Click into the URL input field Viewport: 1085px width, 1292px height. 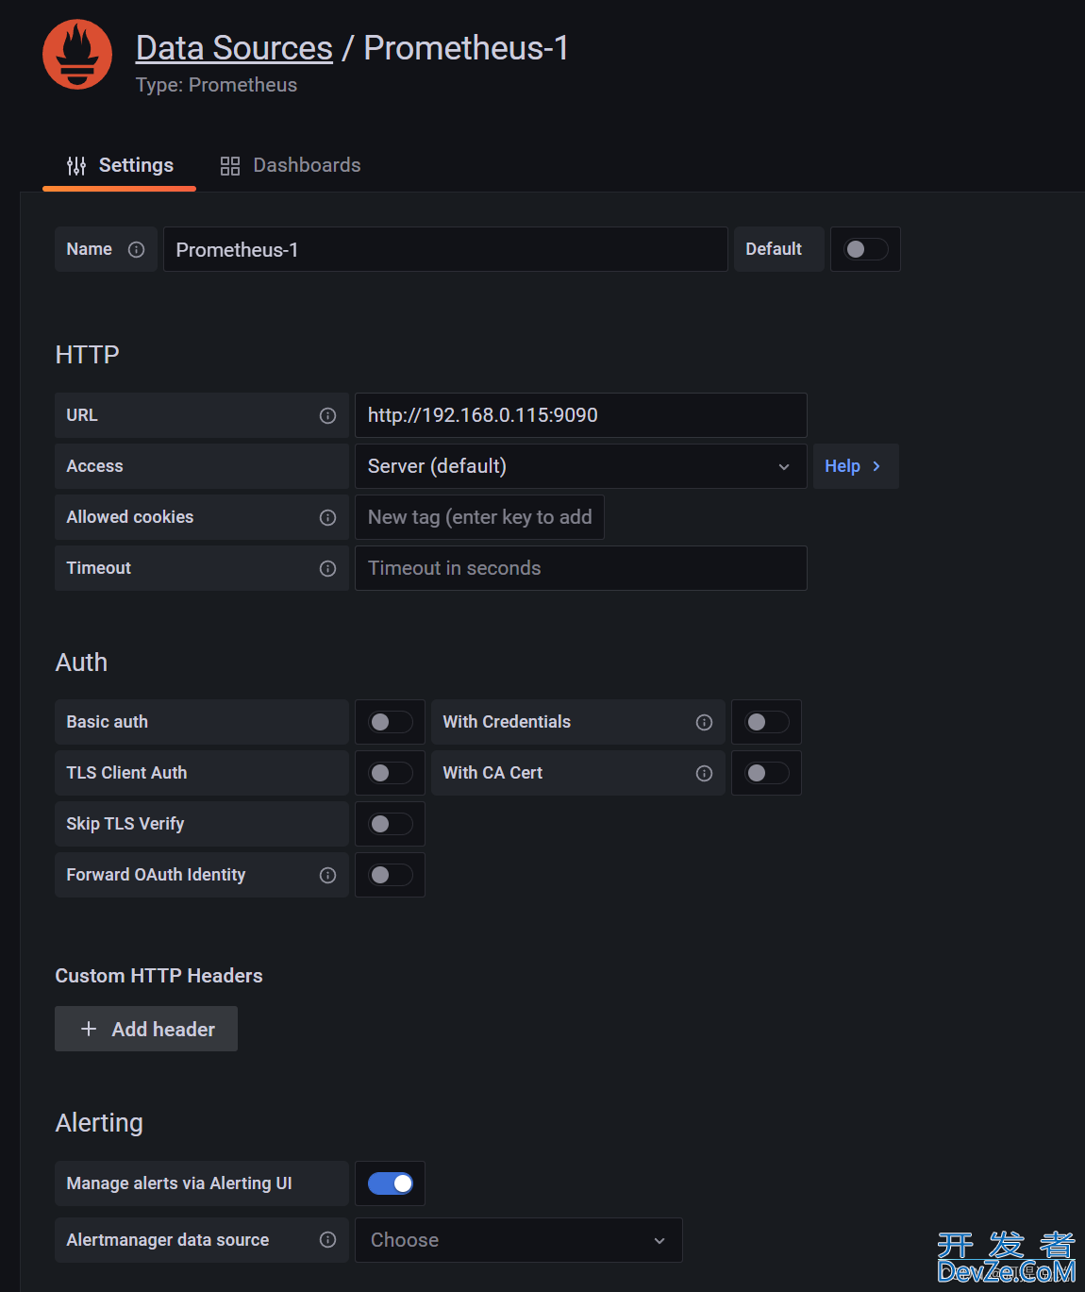pyautogui.click(x=580, y=415)
